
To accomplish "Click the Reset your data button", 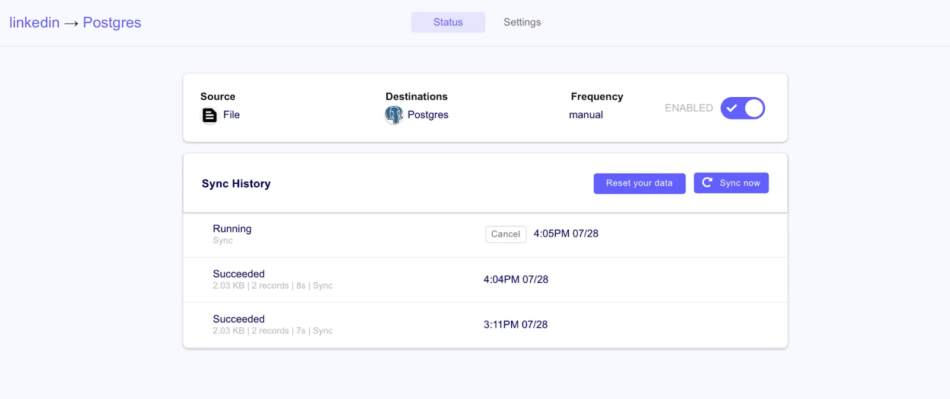I will pos(639,183).
